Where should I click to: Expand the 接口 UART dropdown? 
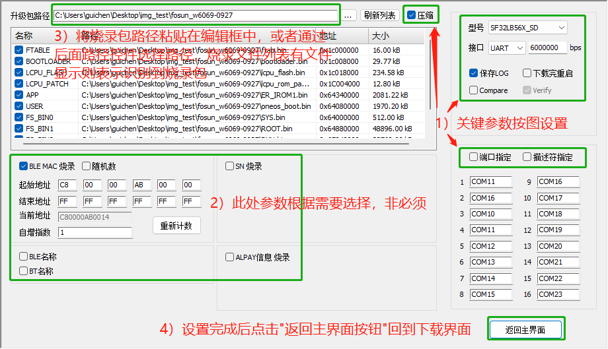tap(507, 48)
